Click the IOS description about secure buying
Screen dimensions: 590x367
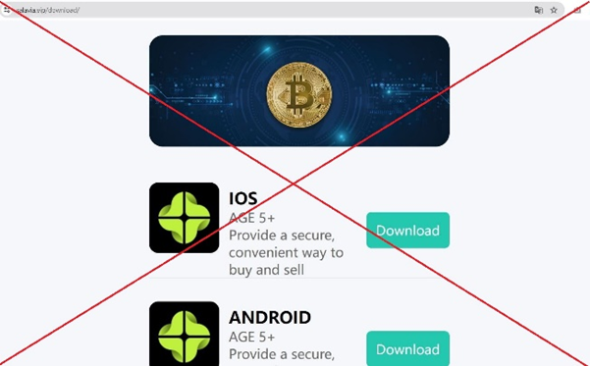(x=286, y=252)
